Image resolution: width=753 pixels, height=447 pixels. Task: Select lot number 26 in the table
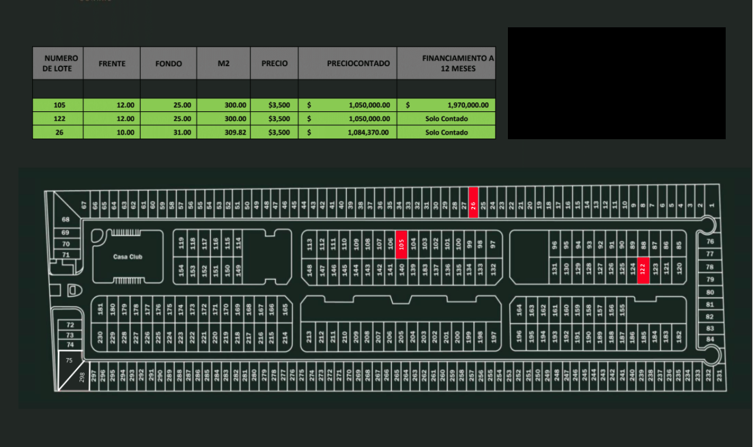58,132
